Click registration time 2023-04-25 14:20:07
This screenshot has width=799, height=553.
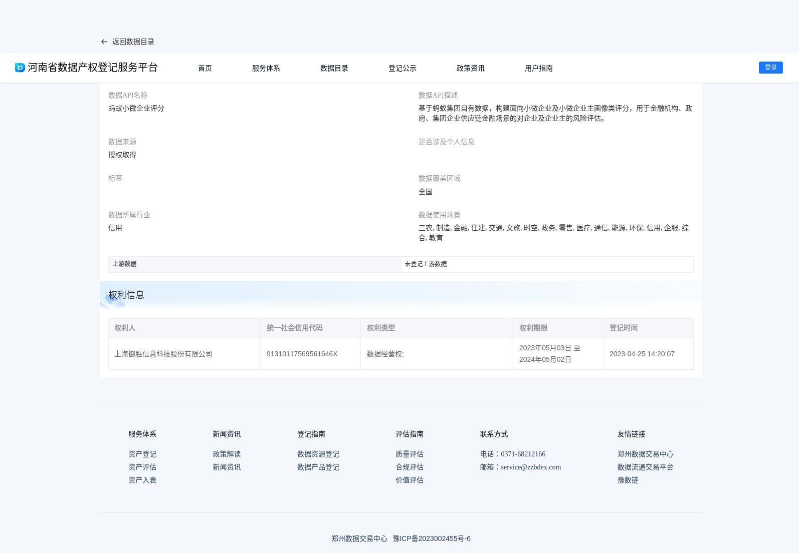pyautogui.click(x=642, y=354)
